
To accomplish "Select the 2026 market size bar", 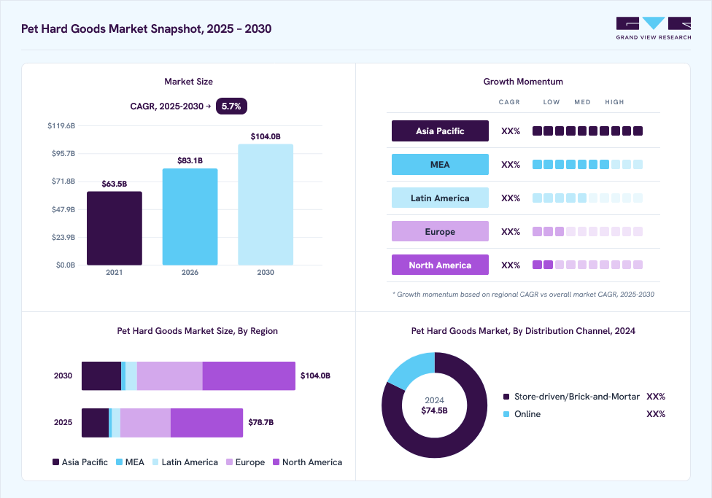I will coord(190,217).
